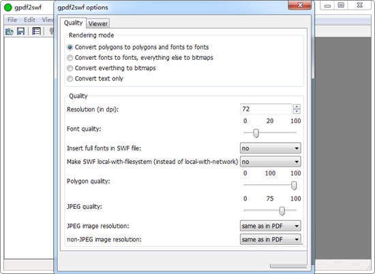
Task: Open Insert full fonts in SWF dropdown
Action: click(x=270, y=148)
